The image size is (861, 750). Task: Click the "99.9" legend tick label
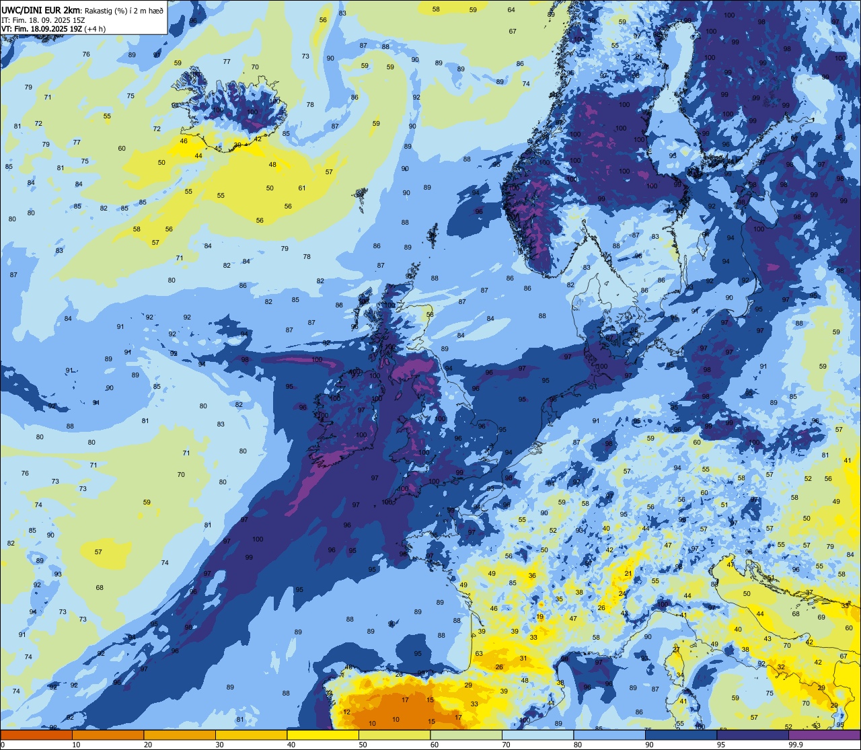point(796,745)
